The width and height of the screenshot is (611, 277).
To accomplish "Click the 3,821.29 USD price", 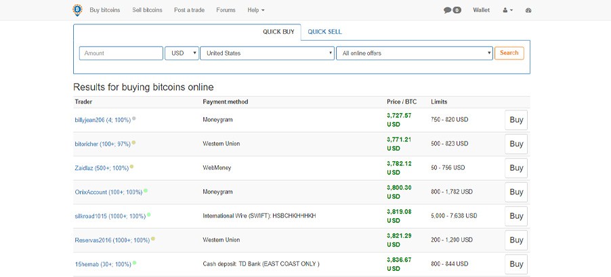I will click(399, 240).
